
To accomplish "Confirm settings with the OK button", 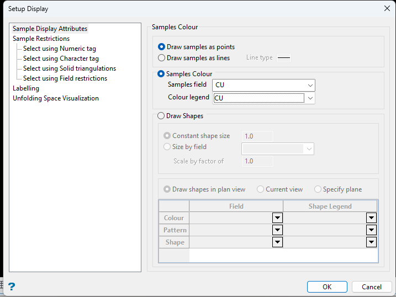I will tap(327, 287).
